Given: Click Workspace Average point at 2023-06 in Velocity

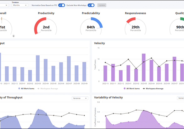Looking at the screenshot, I should point(167,61).
